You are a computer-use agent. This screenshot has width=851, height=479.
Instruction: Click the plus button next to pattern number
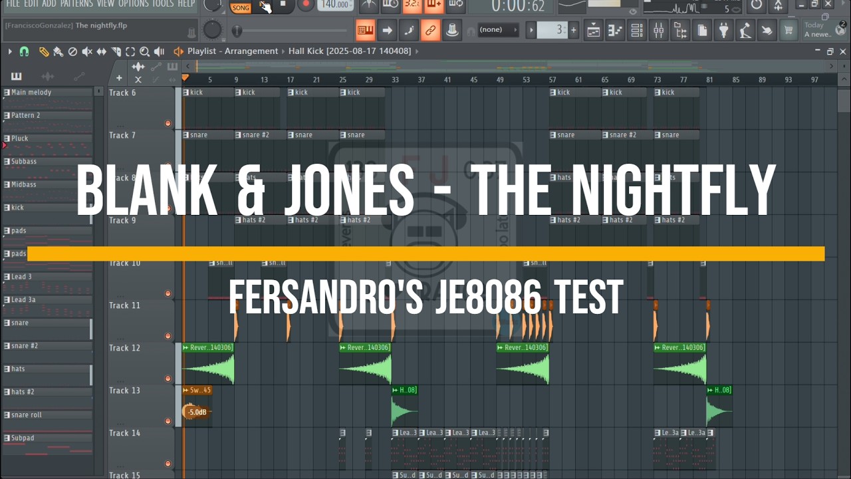(574, 30)
